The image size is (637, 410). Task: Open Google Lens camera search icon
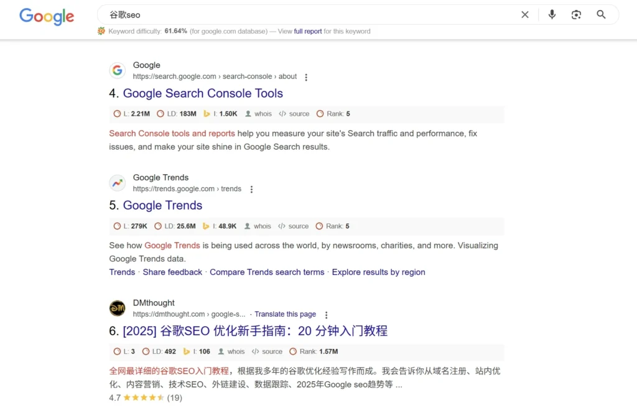click(576, 14)
